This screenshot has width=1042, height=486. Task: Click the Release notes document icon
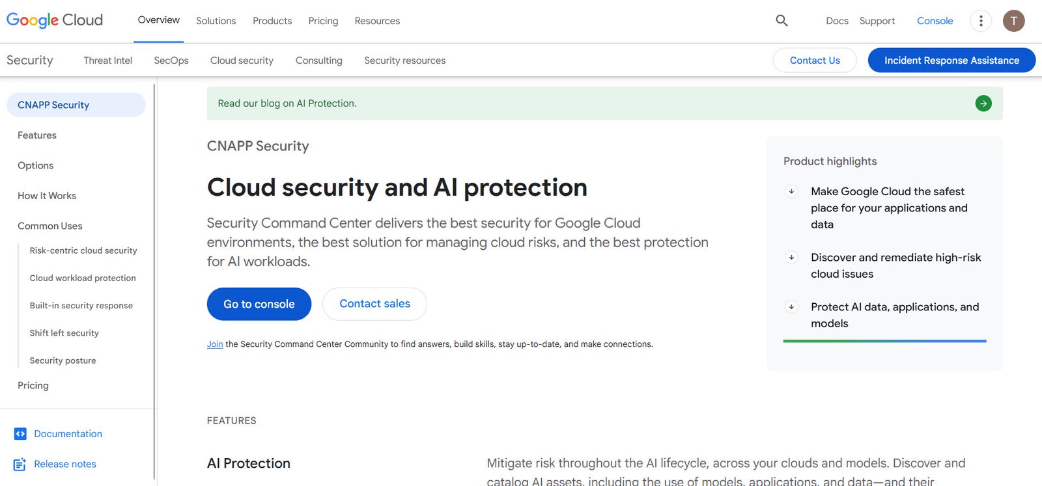pyautogui.click(x=20, y=464)
